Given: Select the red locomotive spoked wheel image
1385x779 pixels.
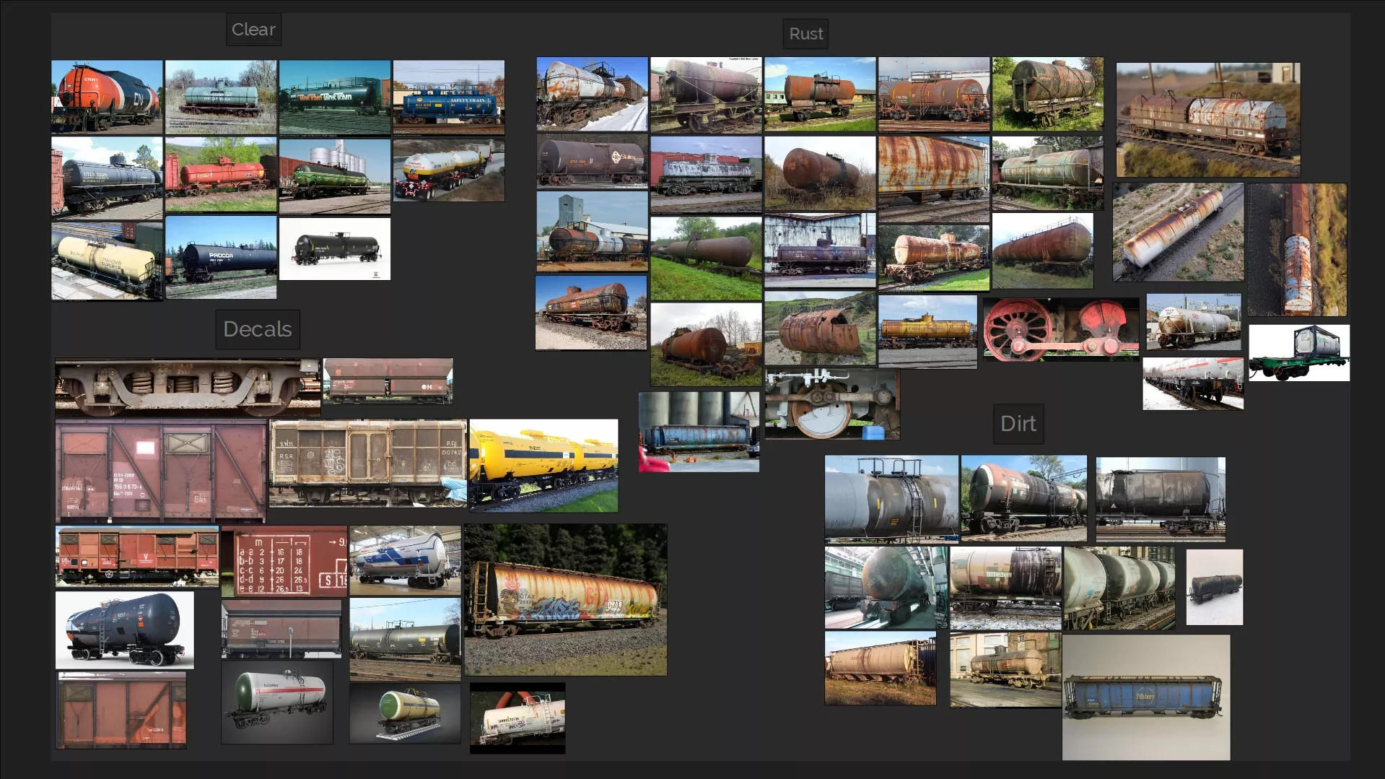Looking at the screenshot, I should pos(1060,329).
